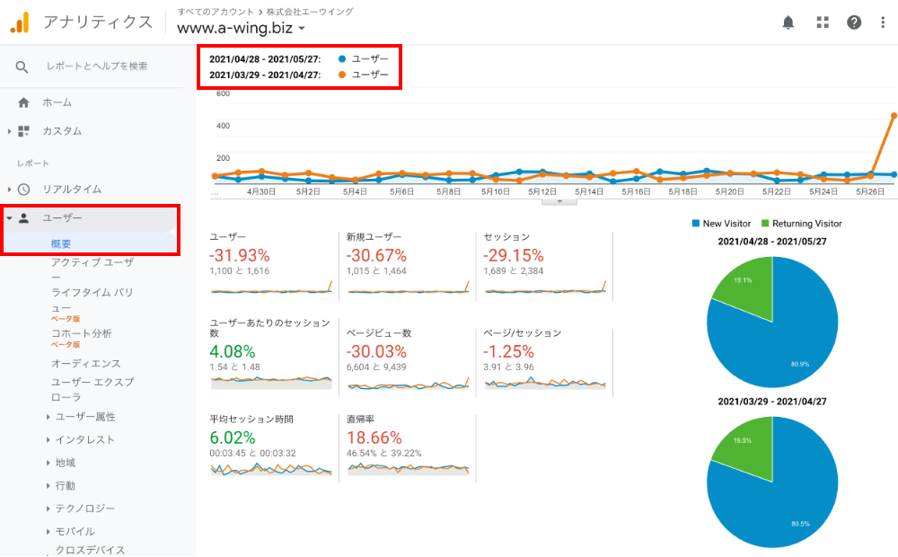Viewport: 898px width, 557px height.
Task: Select 概要 in the user menu
Action: (61, 243)
